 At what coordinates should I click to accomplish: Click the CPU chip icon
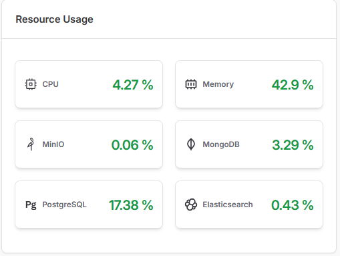[x=31, y=84]
